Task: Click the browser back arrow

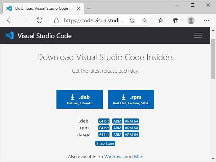Action: (10, 20)
